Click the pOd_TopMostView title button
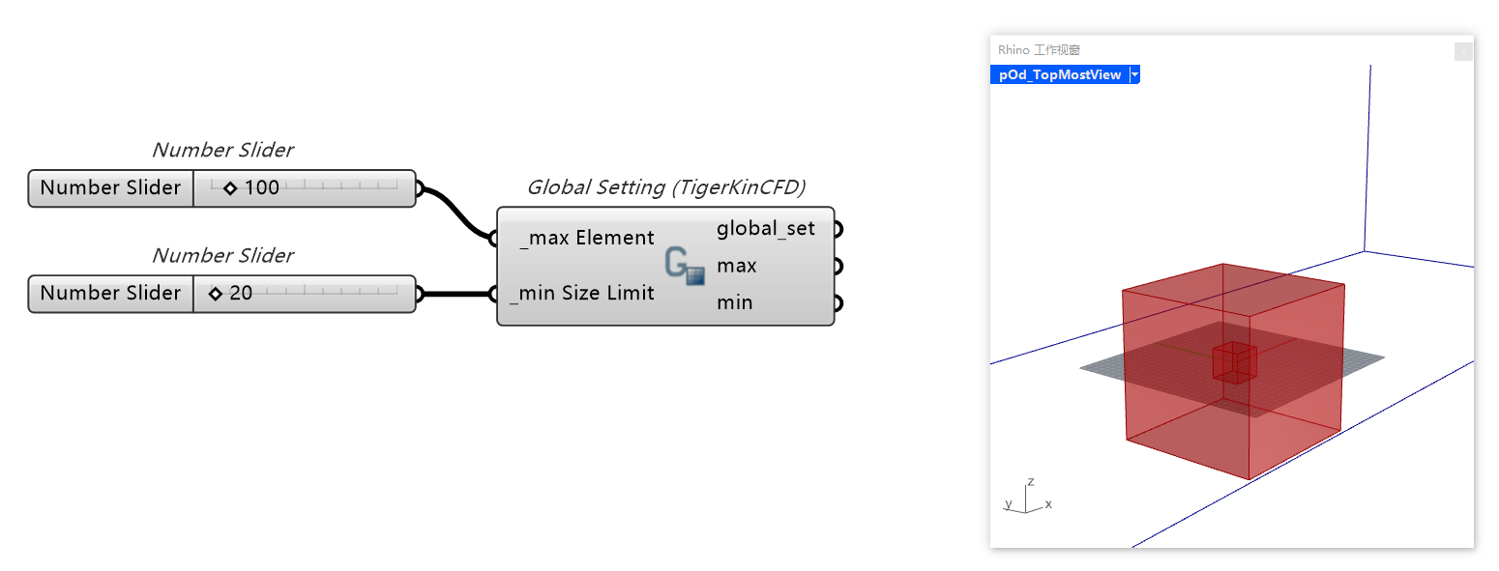The width and height of the screenshot is (1499, 571). pyautogui.click(x=1059, y=74)
